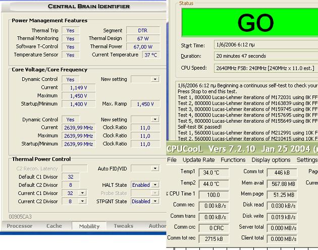
Task: Click the CPUCool Vers 7.2.10 title bar
Action: coord(242,149)
